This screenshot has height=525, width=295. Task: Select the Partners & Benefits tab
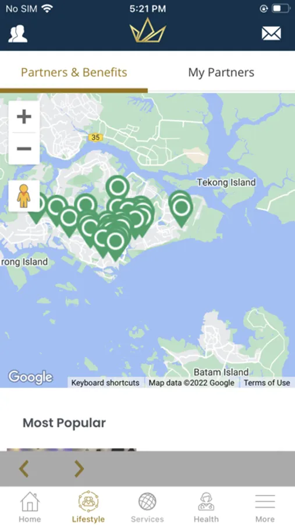pos(74,72)
